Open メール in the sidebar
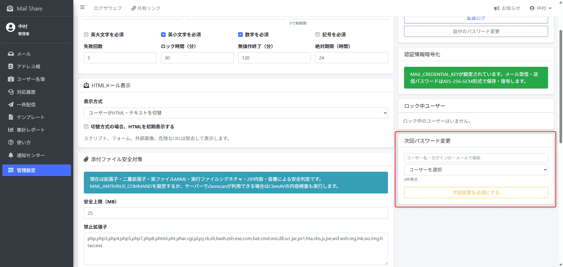563x267 pixels. click(x=37, y=54)
